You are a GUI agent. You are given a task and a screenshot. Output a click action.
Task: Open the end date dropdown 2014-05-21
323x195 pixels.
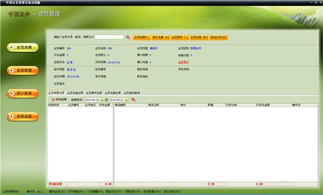pos(127,100)
